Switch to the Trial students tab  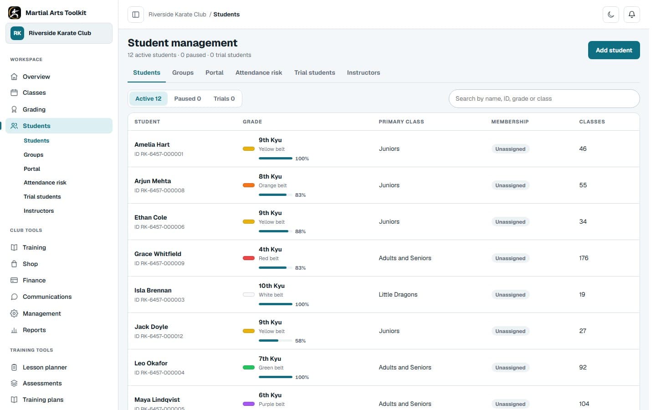[x=315, y=72]
